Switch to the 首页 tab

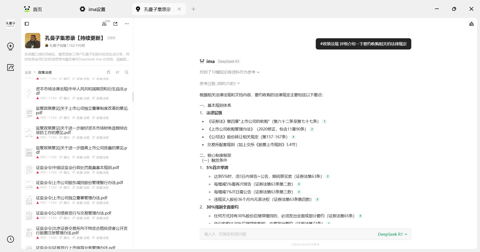tap(33, 9)
